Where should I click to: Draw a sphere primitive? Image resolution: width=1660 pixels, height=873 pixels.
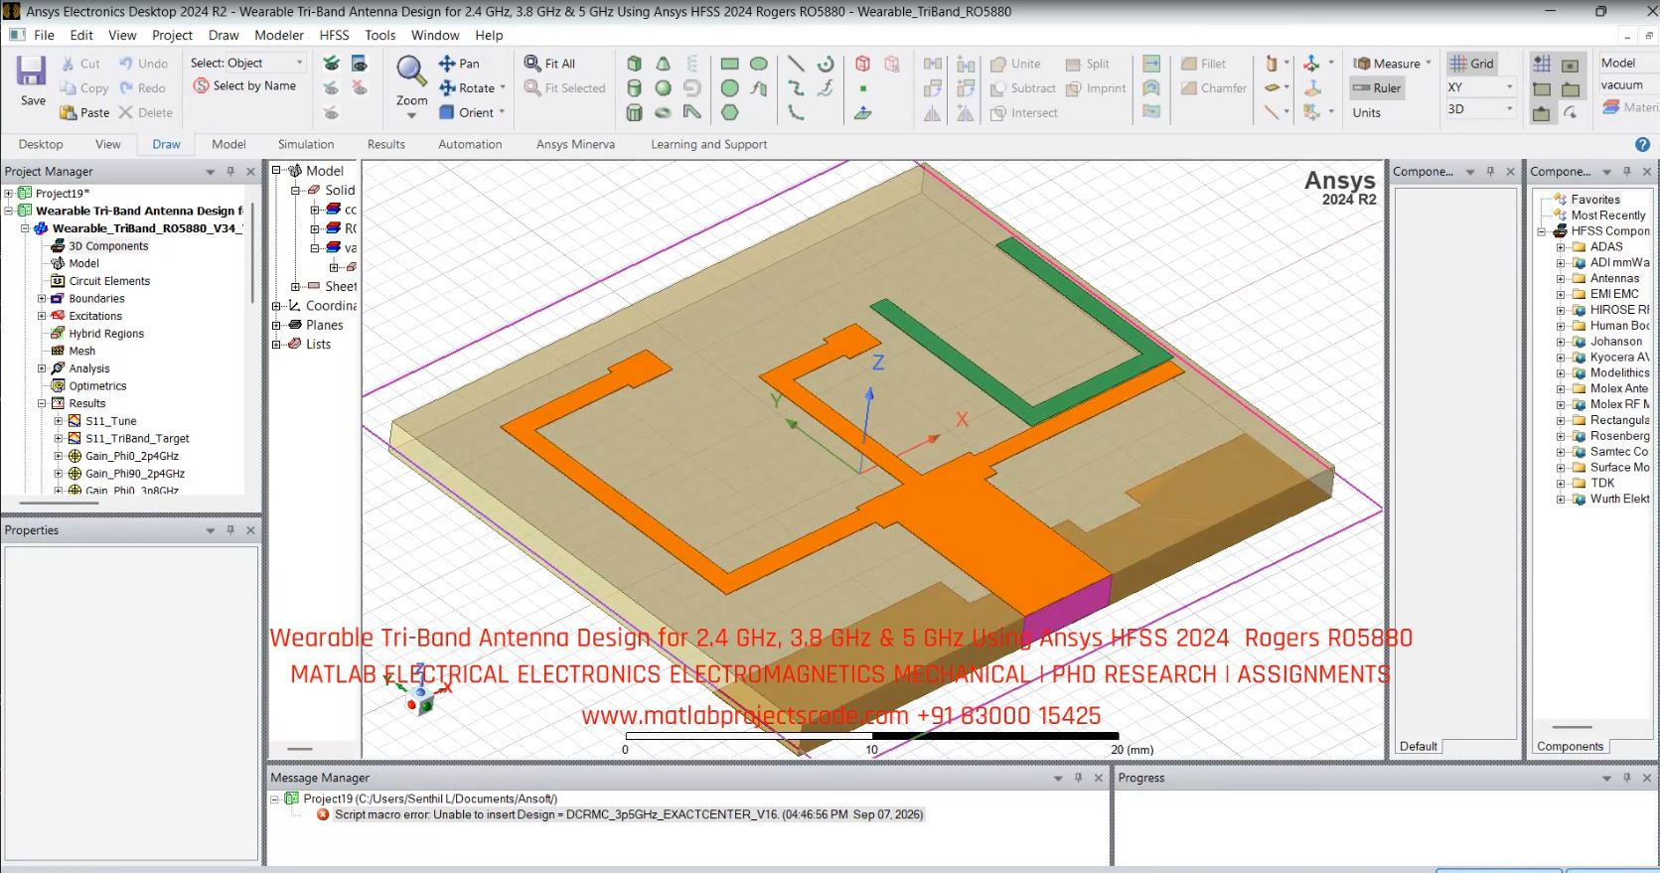click(663, 87)
